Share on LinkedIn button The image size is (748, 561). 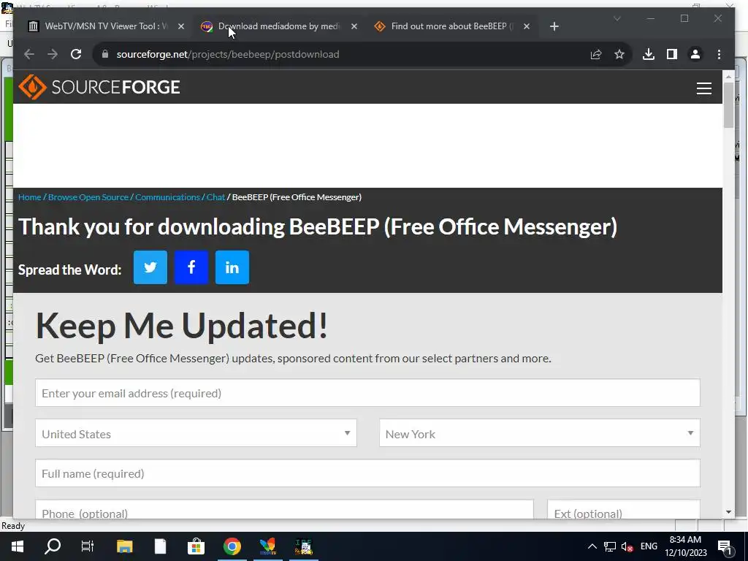pyautogui.click(x=232, y=267)
